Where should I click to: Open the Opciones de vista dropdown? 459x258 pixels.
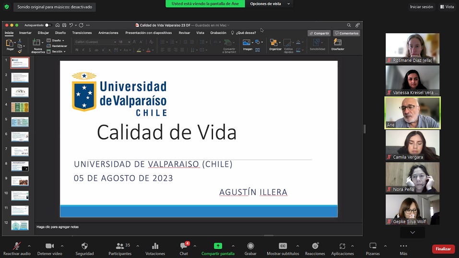coord(270,4)
